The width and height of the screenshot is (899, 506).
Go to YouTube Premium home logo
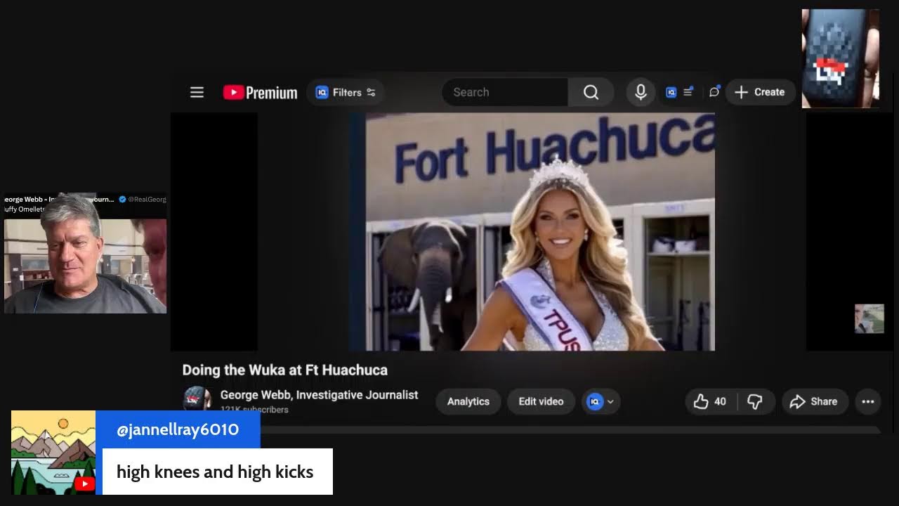260,93
